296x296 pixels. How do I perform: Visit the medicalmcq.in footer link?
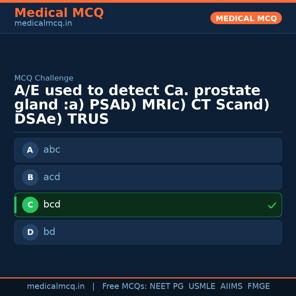point(56,286)
